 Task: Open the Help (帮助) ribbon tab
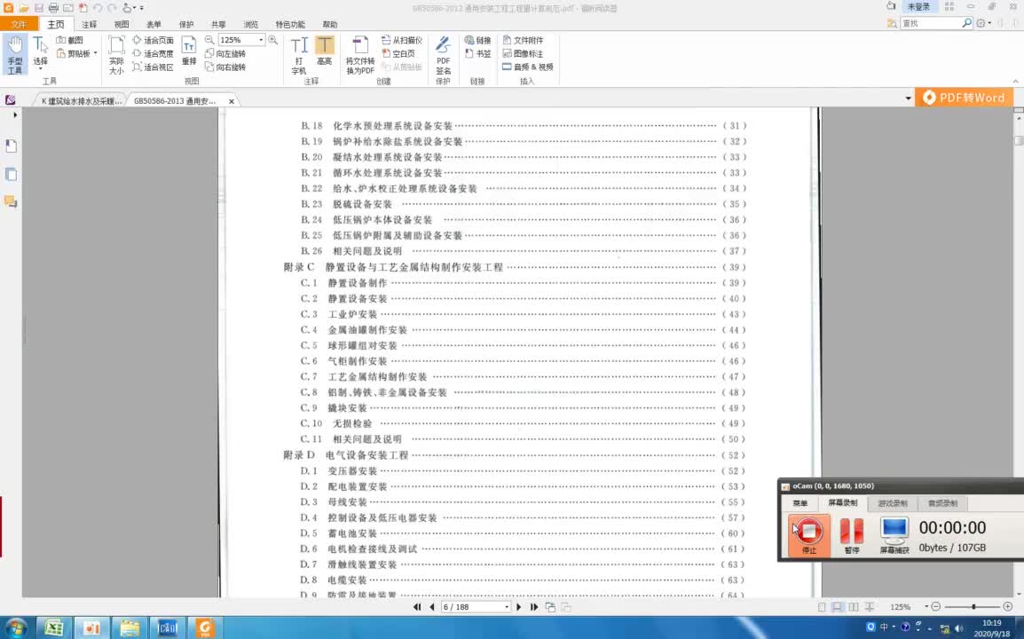pos(330,24)
